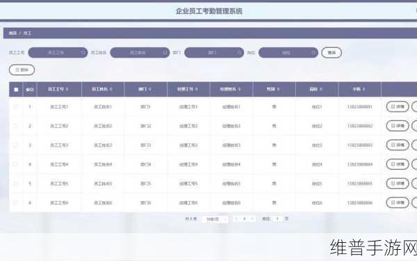The image size is (417, 261).
Task: Click the sort arrows in 岗位 header
Action: coord(321,89)
